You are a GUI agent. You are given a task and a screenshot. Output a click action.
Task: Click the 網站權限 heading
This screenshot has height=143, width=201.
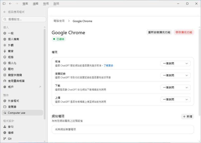[x=58, y=116]
